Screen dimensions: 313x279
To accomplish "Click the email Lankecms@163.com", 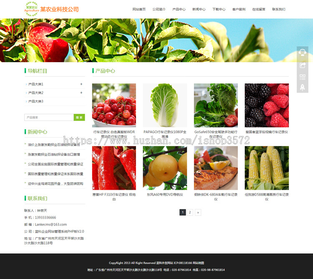I will pos(51,224).
